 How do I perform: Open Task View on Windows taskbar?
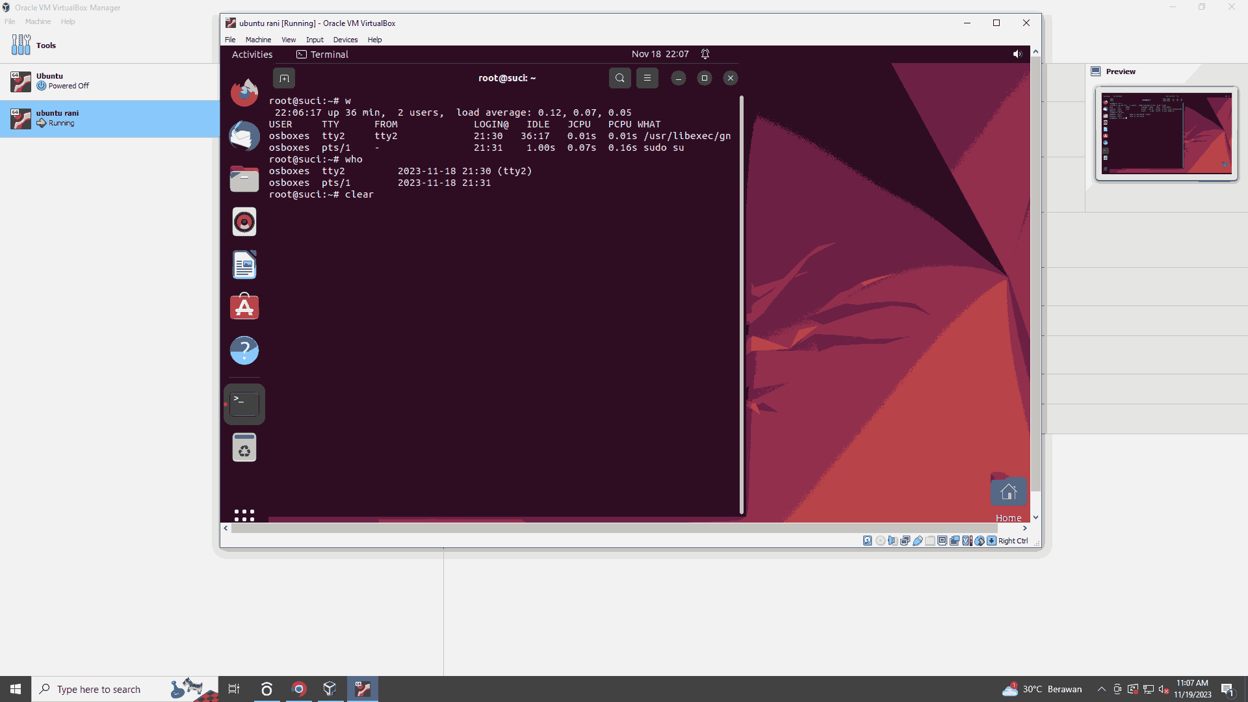coord(234,689)
